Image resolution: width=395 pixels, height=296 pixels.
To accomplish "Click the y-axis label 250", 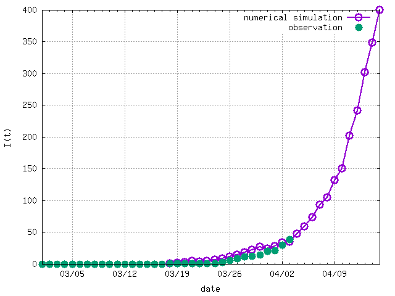I will coord(30,105).
